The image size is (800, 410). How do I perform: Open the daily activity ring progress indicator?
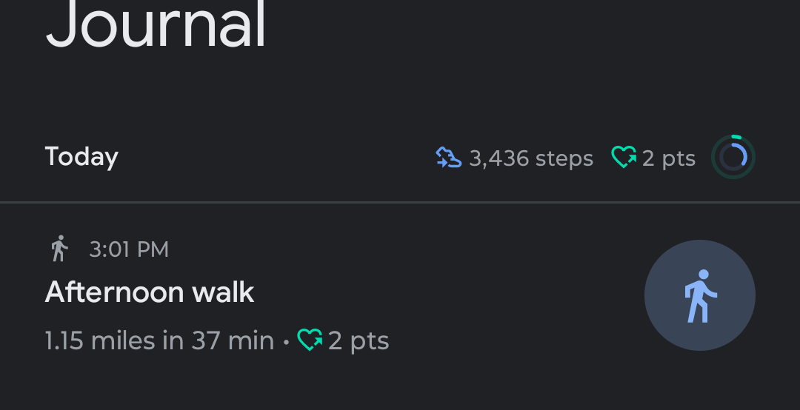733,157
